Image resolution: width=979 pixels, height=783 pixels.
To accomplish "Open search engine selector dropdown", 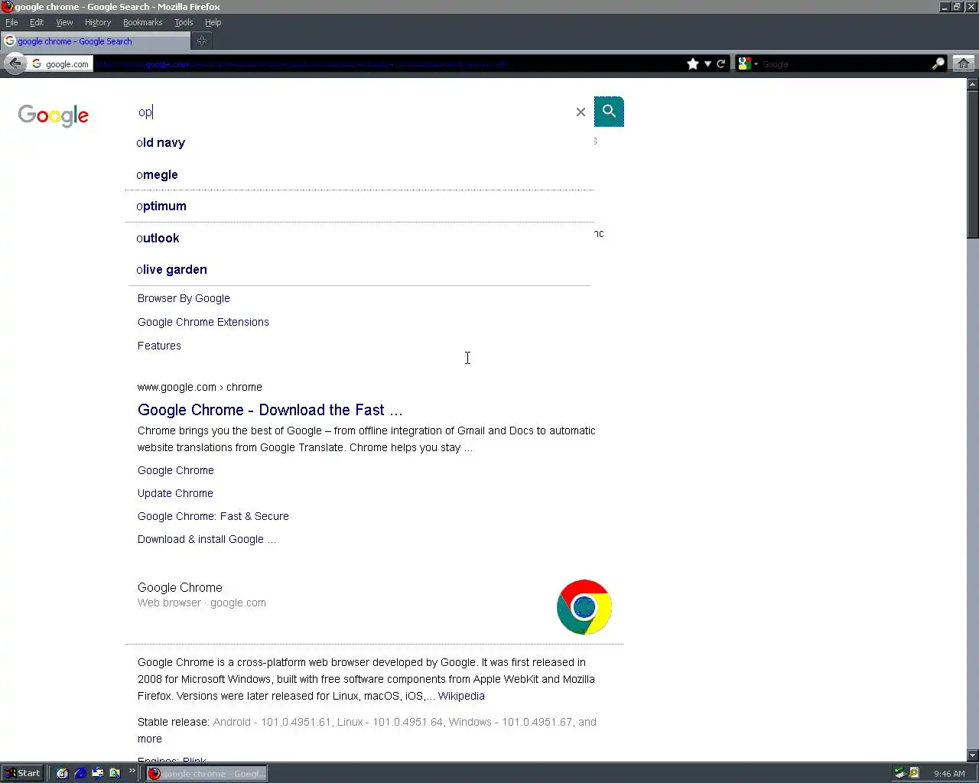I will pyautogui.click(x=747, y=64).
